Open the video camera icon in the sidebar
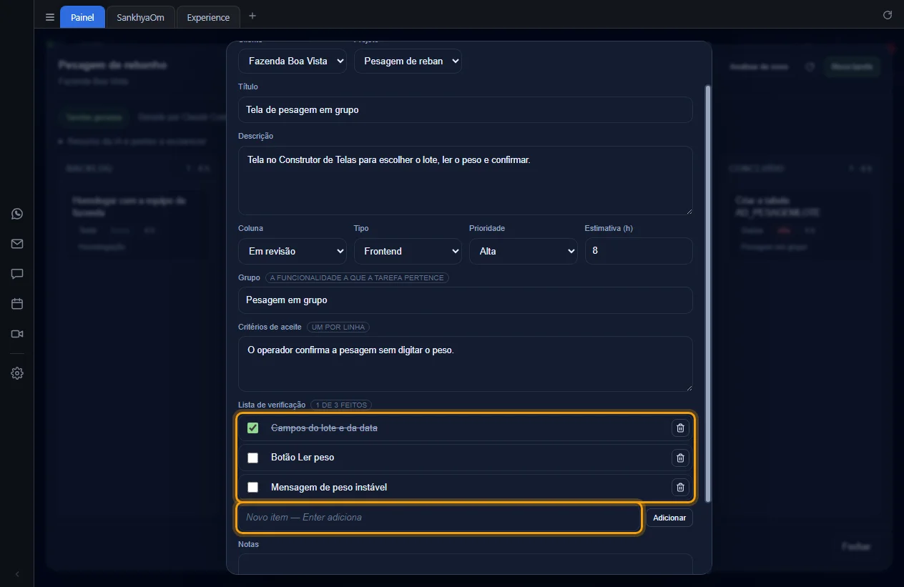The height and width of the screenshot is (587, 904). (x=17, y=334)
